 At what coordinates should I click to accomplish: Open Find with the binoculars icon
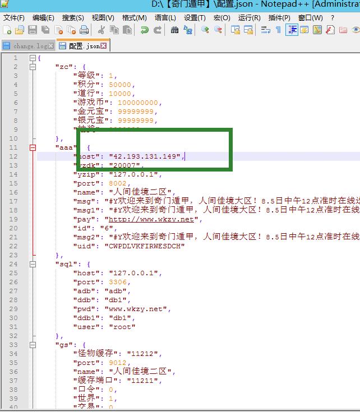[175, 30]
